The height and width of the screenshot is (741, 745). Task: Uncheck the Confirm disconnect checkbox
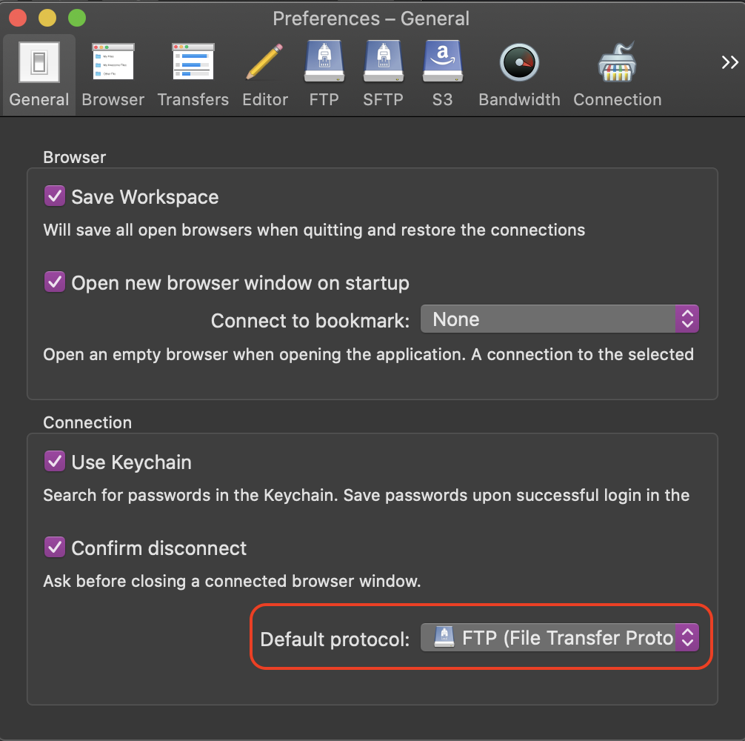(x=54, y=548)
